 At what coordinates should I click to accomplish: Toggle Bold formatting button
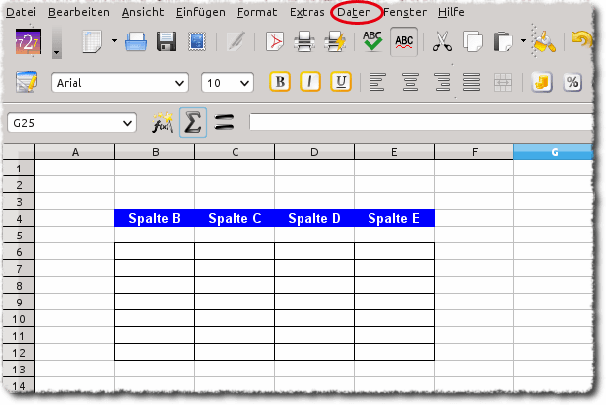point(280,82)
